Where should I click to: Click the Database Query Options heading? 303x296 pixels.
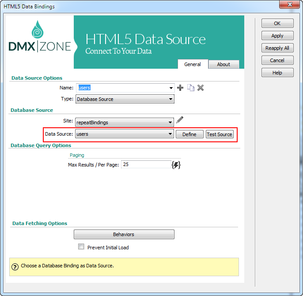[x=41, y=145]
